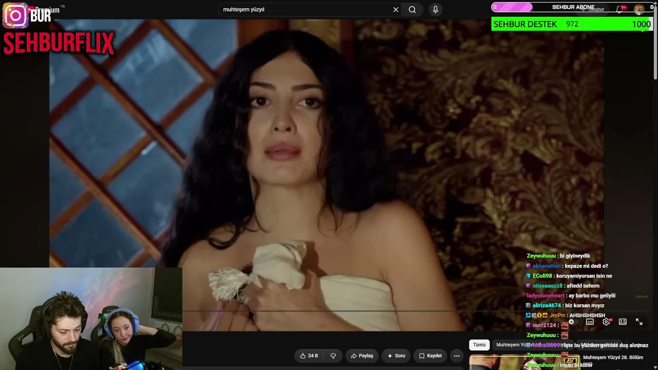Viewport: 658px width, 370px height.
Task: Share the video via Paylaş
Action: pos(362,356)
